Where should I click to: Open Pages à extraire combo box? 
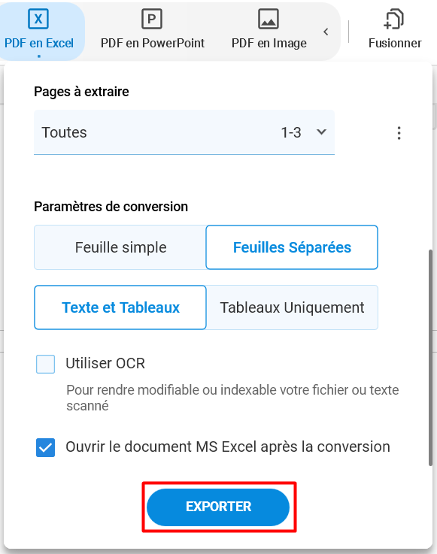(184, 132)
